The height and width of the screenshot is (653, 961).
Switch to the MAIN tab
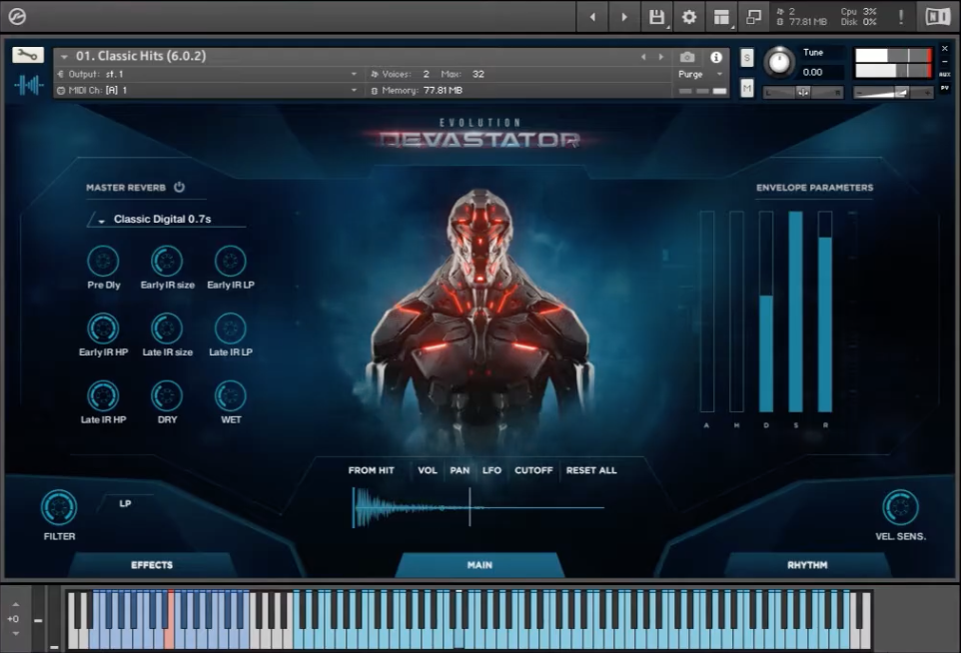coord(480,565)
